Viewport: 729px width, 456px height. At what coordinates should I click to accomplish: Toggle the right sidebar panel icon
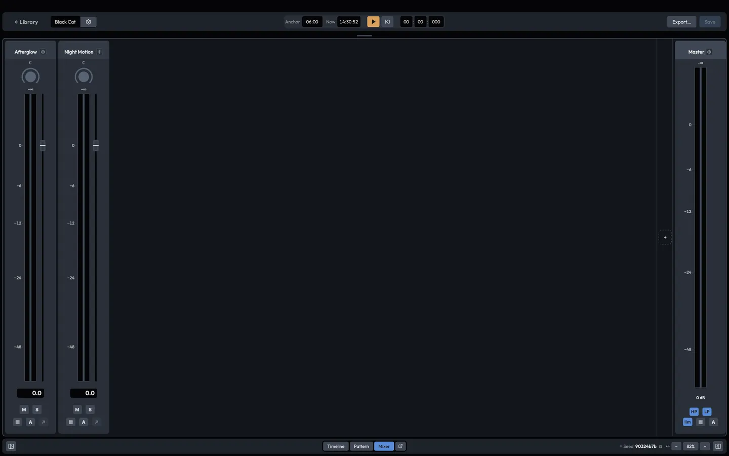(x=718, y=446)
